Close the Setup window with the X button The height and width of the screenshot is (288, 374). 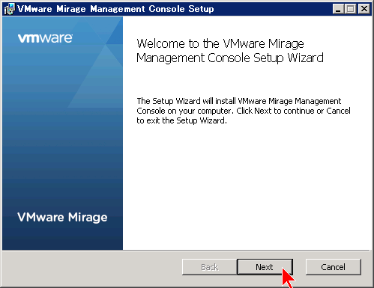point(364,9)
